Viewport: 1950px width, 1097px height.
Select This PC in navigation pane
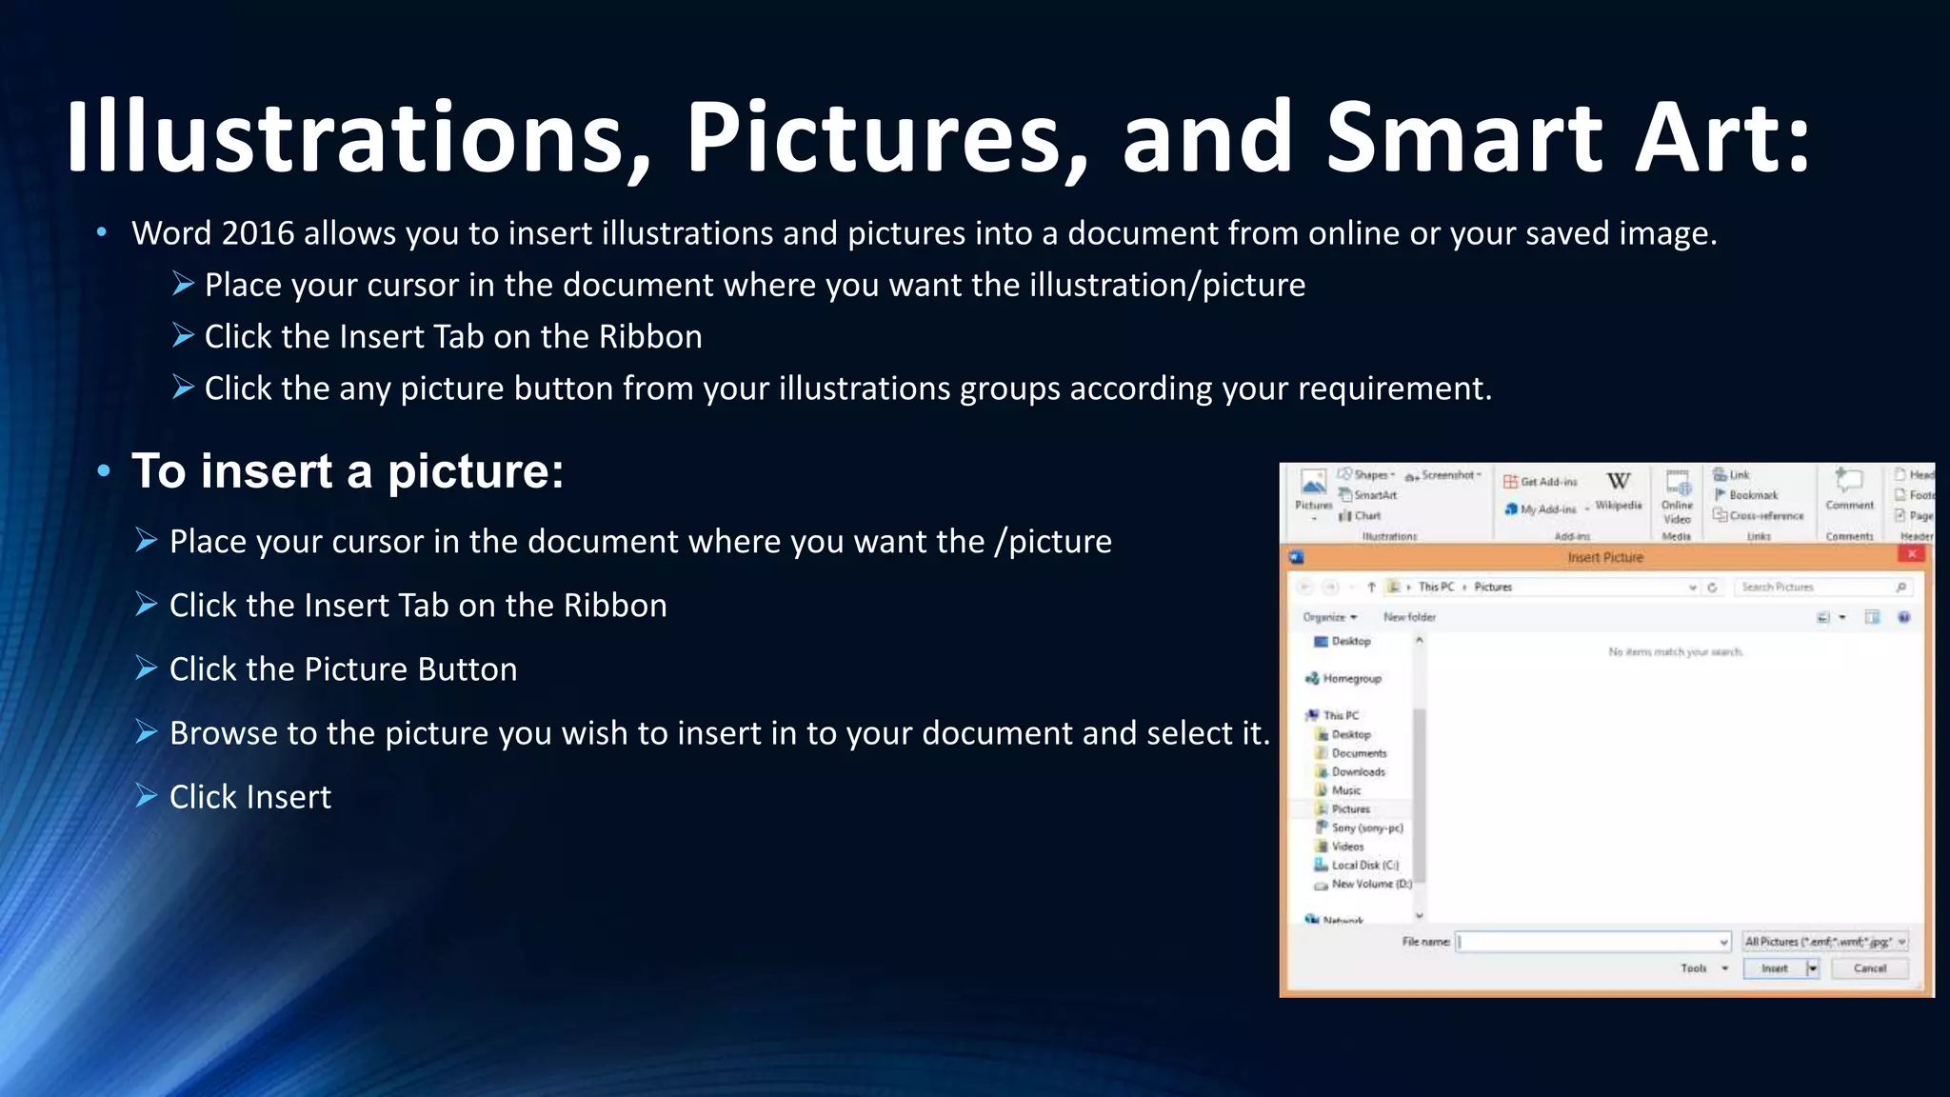tap(1332, 715)
